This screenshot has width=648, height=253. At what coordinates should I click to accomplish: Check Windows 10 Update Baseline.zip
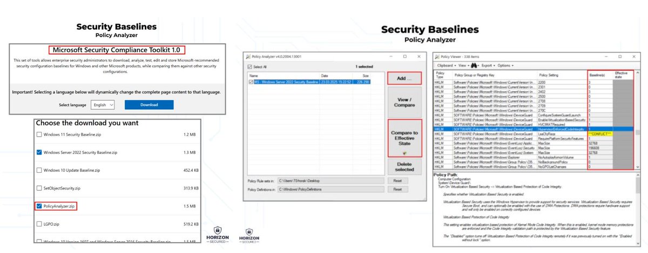coord(39,170)
